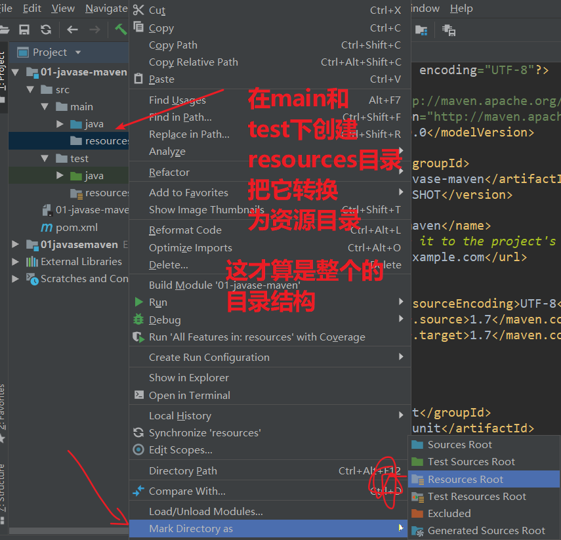Open the Project view dropdown
This screenshot has width=561, height=540.
coord(78,52)
